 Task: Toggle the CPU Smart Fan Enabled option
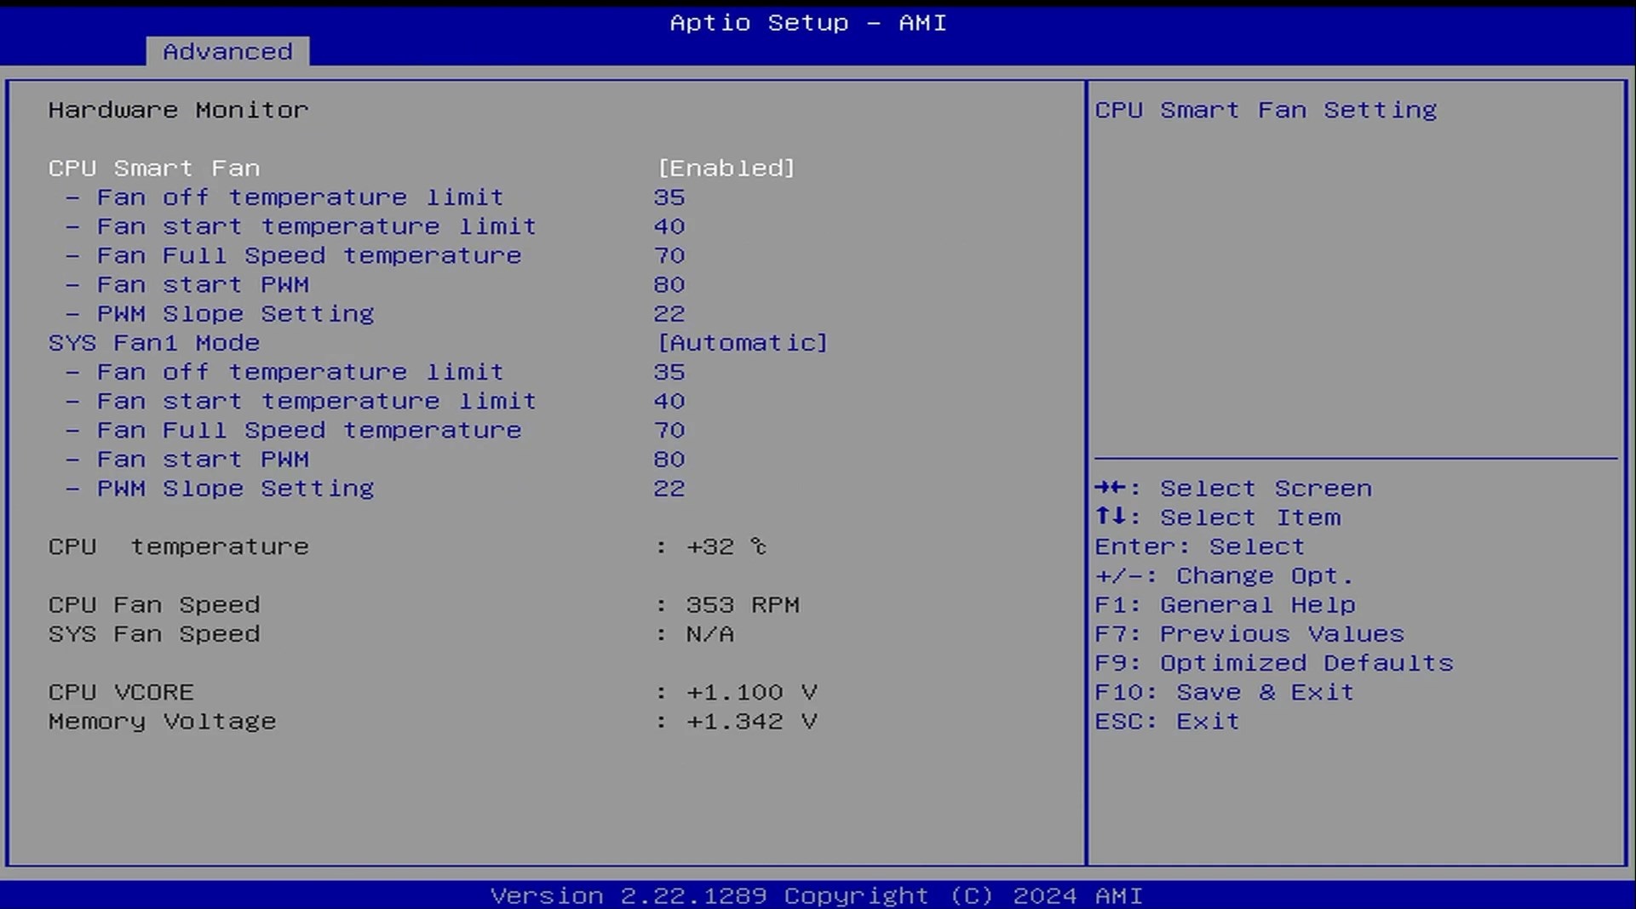(x=726, y=169)
